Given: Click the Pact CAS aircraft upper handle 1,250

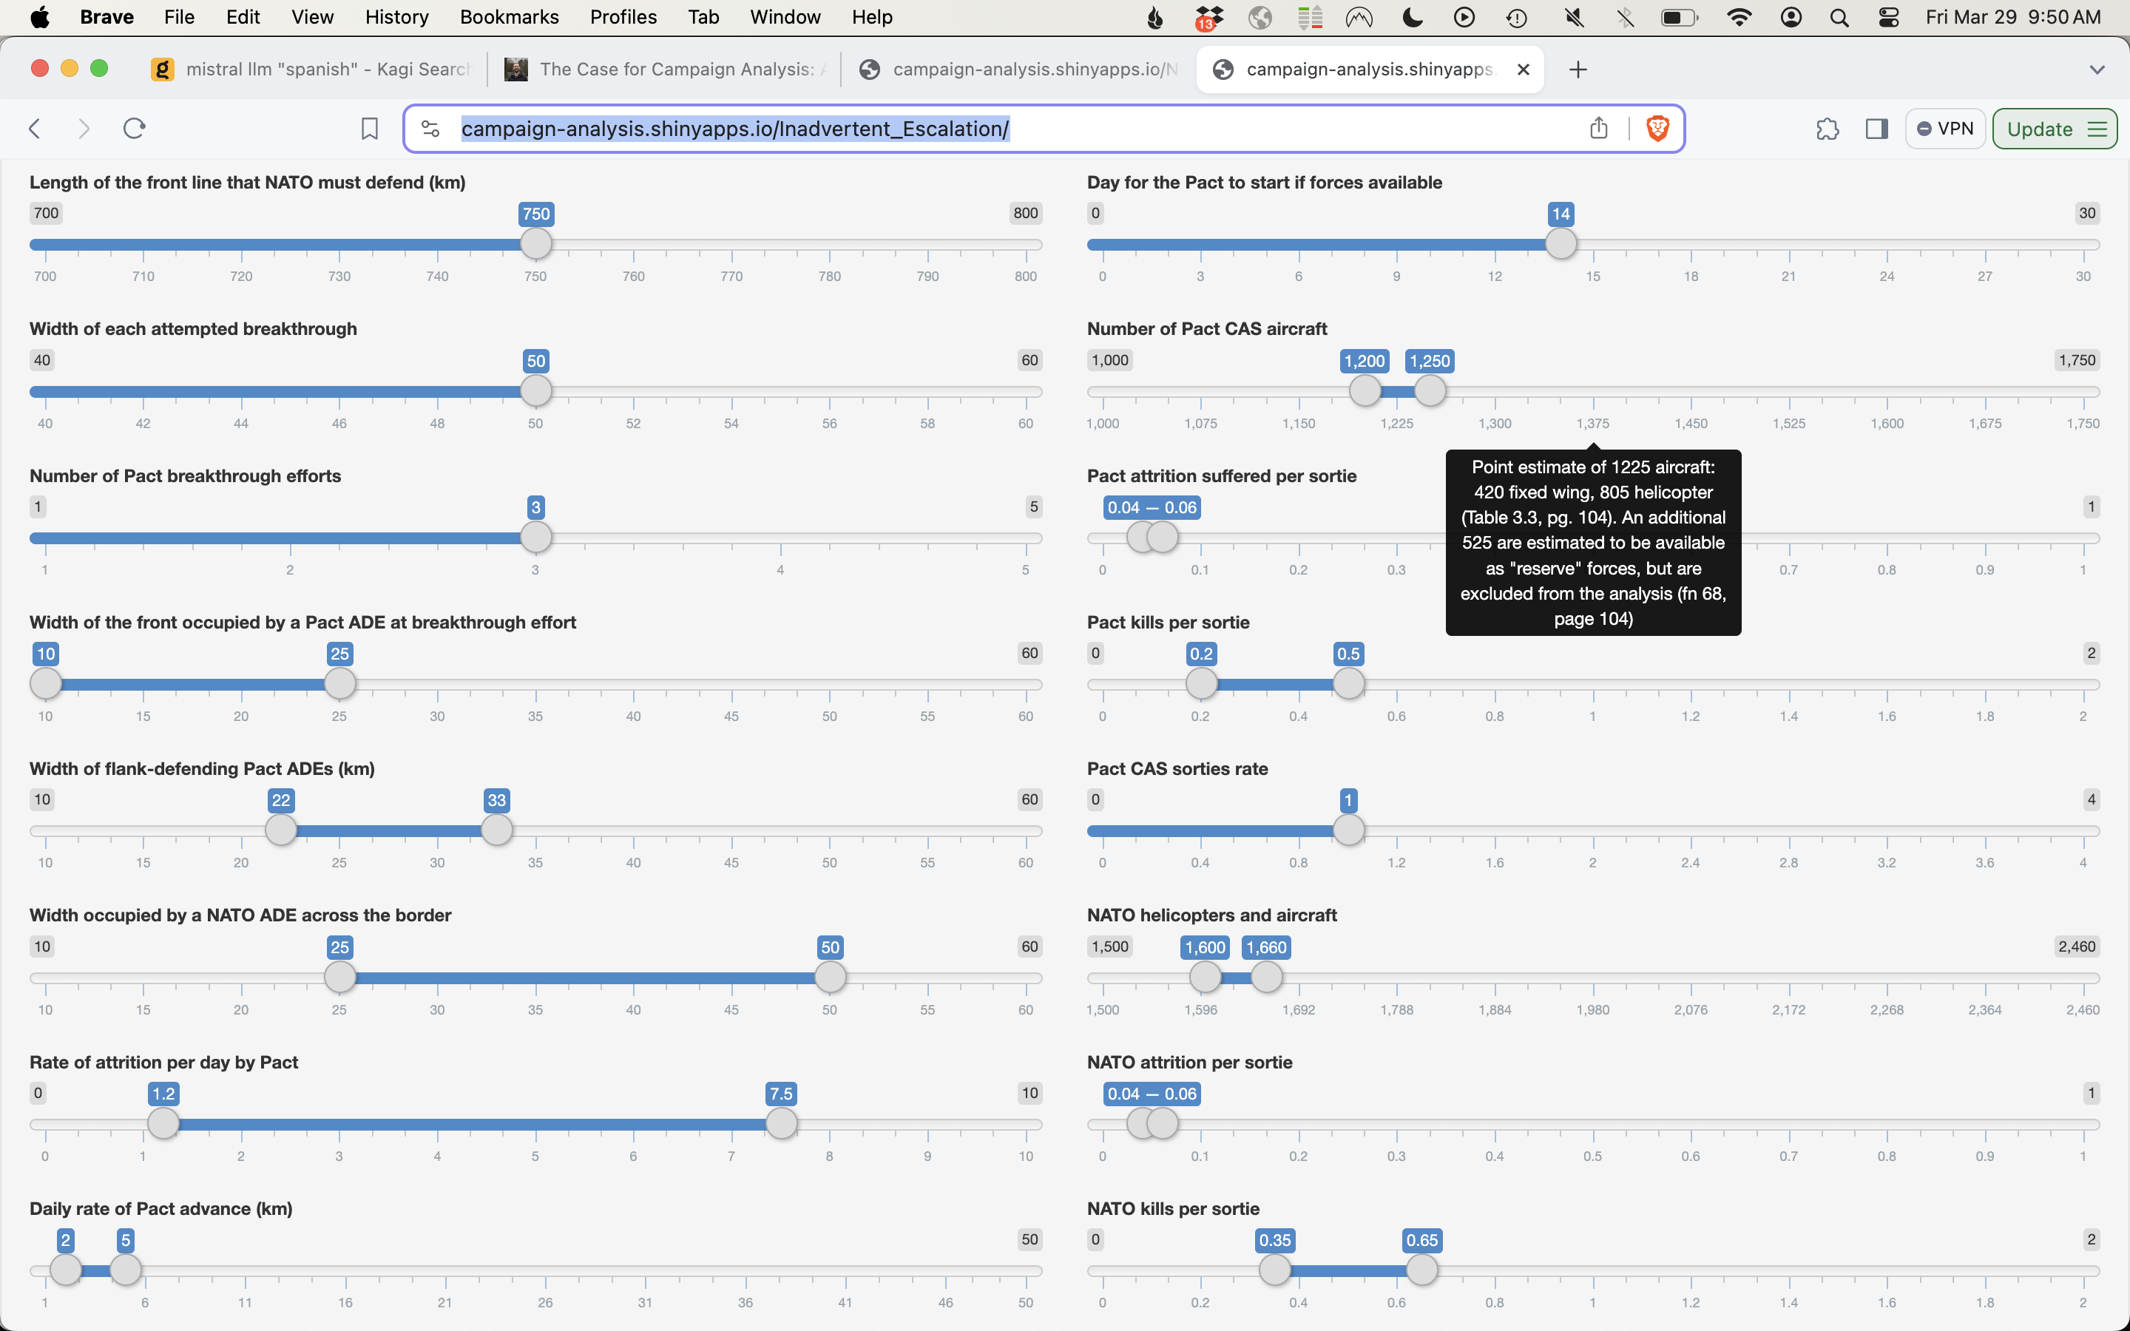Looking at the screenshot, I should point(1430,391).
